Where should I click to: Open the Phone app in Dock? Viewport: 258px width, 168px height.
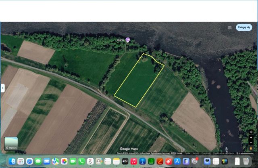coord(81,162)
